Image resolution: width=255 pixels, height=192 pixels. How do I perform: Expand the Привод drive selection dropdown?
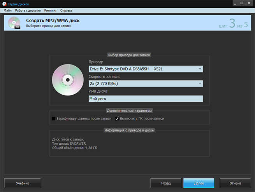[146, 69]
